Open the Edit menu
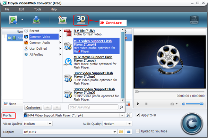The width and height of the screenshot is (208, 138). coord(21,9)
